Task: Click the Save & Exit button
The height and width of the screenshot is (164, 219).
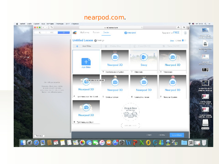Action: coord(177,135)
